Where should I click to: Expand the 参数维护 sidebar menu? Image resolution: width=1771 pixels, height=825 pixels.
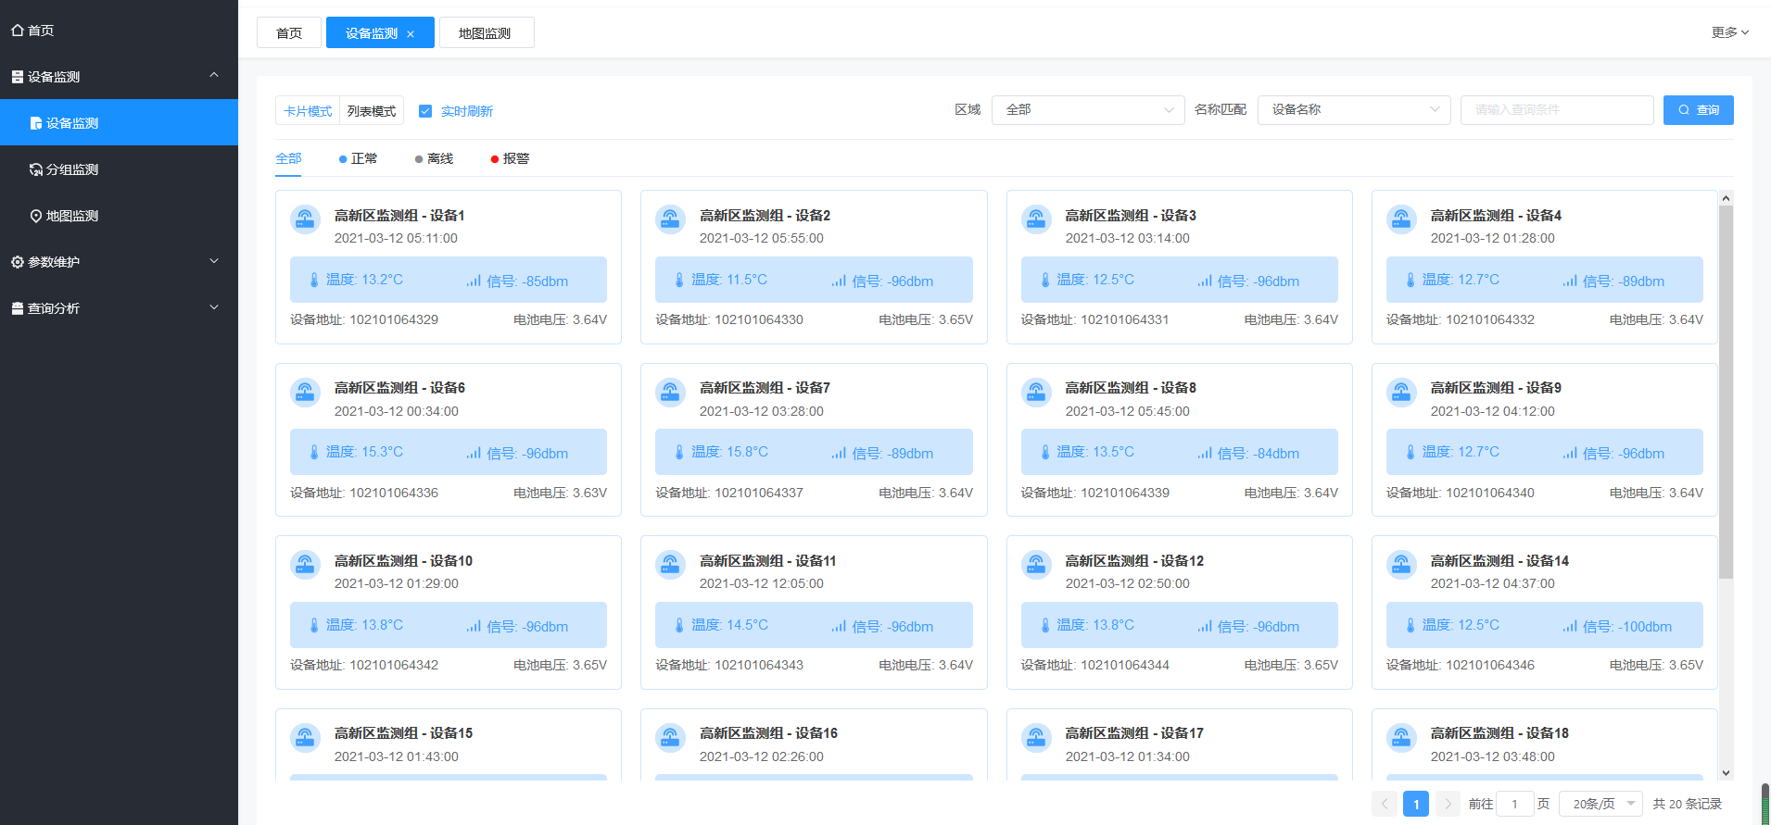pos(119,262)
